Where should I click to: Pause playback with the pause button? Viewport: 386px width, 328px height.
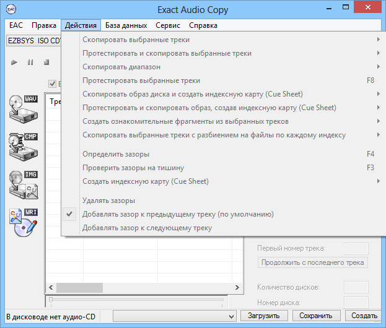point(30,63)
